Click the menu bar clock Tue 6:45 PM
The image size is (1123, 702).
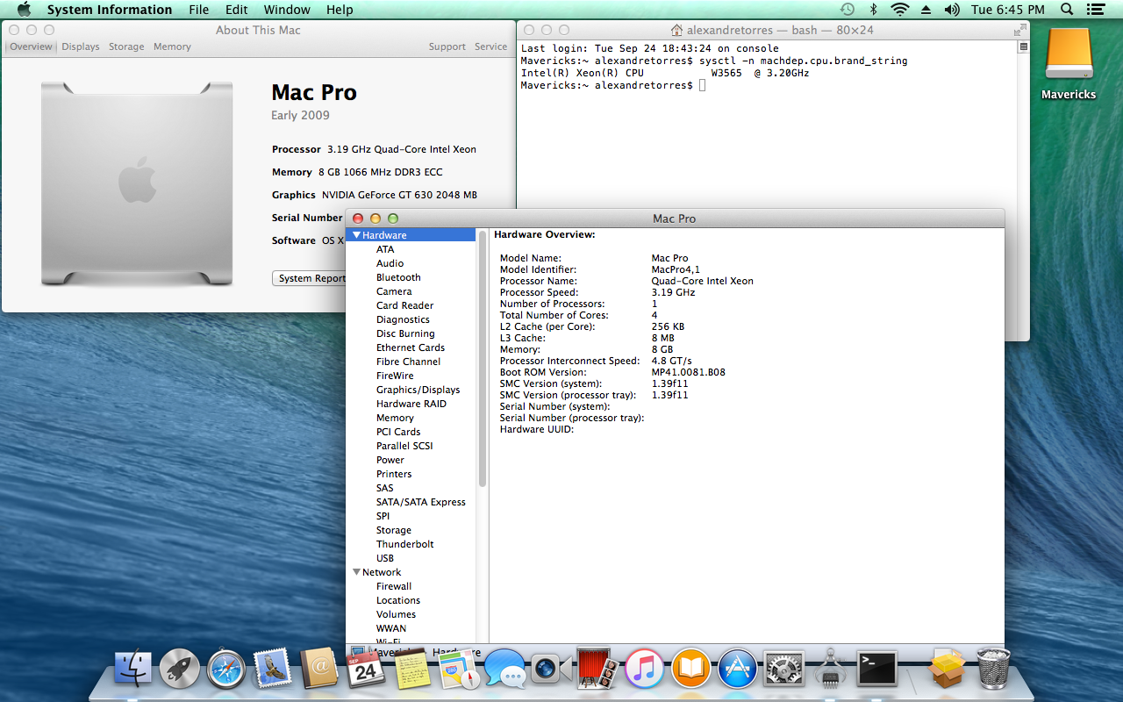tap(1008, 10)
